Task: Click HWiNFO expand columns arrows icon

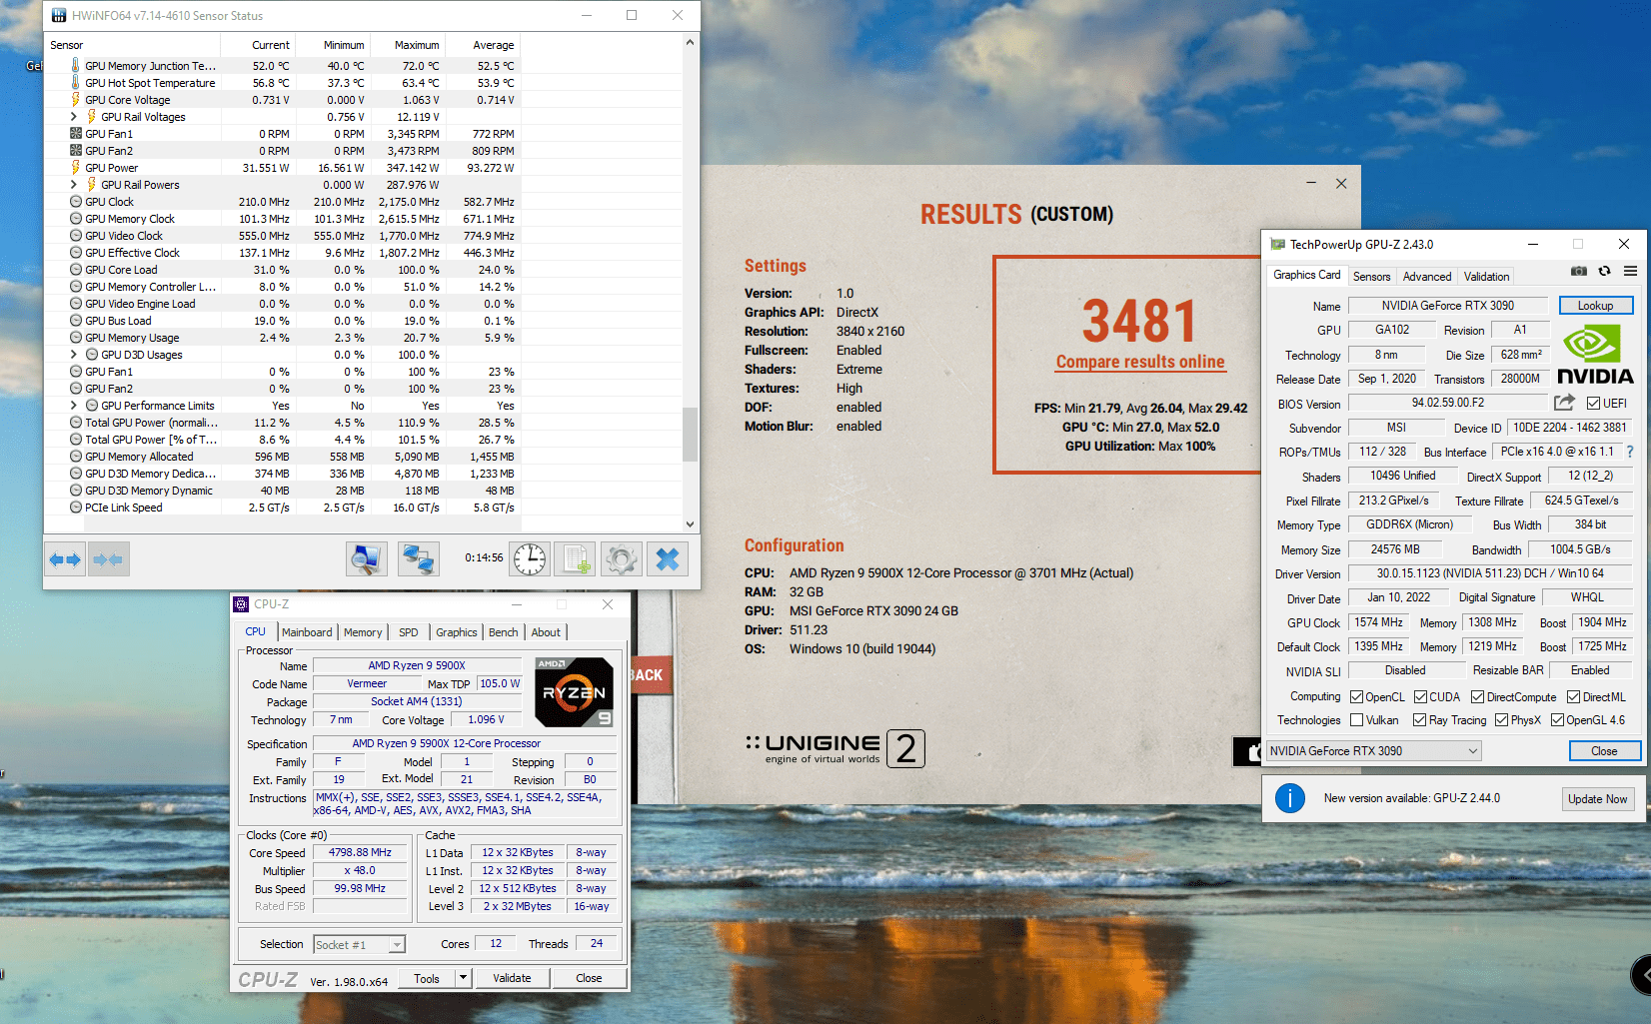Action: point(65,559)
